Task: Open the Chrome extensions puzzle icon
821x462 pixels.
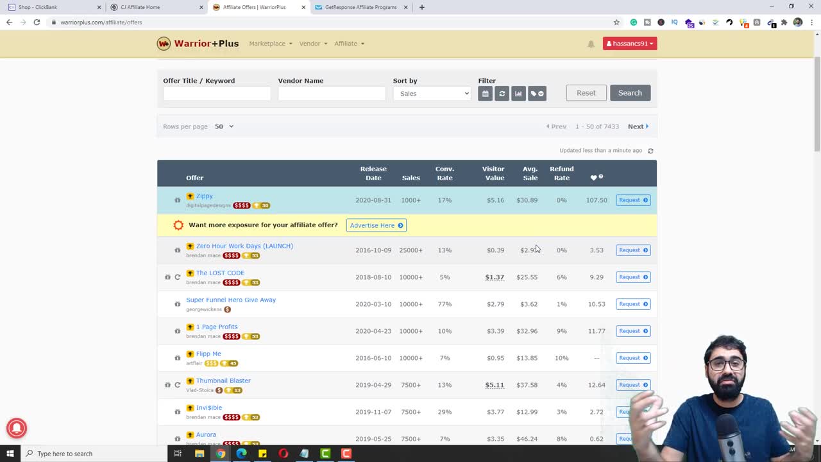Action: point(784,22)
